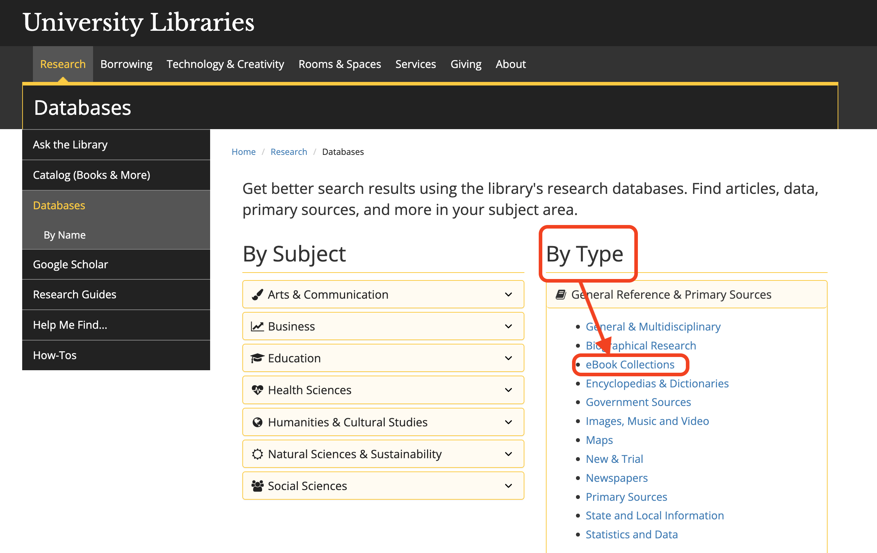The width and height of the screenshot is (877, 553).
Task: Click the Home breadcrumb link
Action: click(x=243, y=152)
